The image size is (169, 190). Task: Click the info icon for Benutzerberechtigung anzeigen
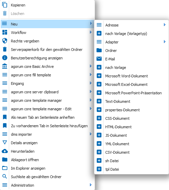(x=5, y=58)
